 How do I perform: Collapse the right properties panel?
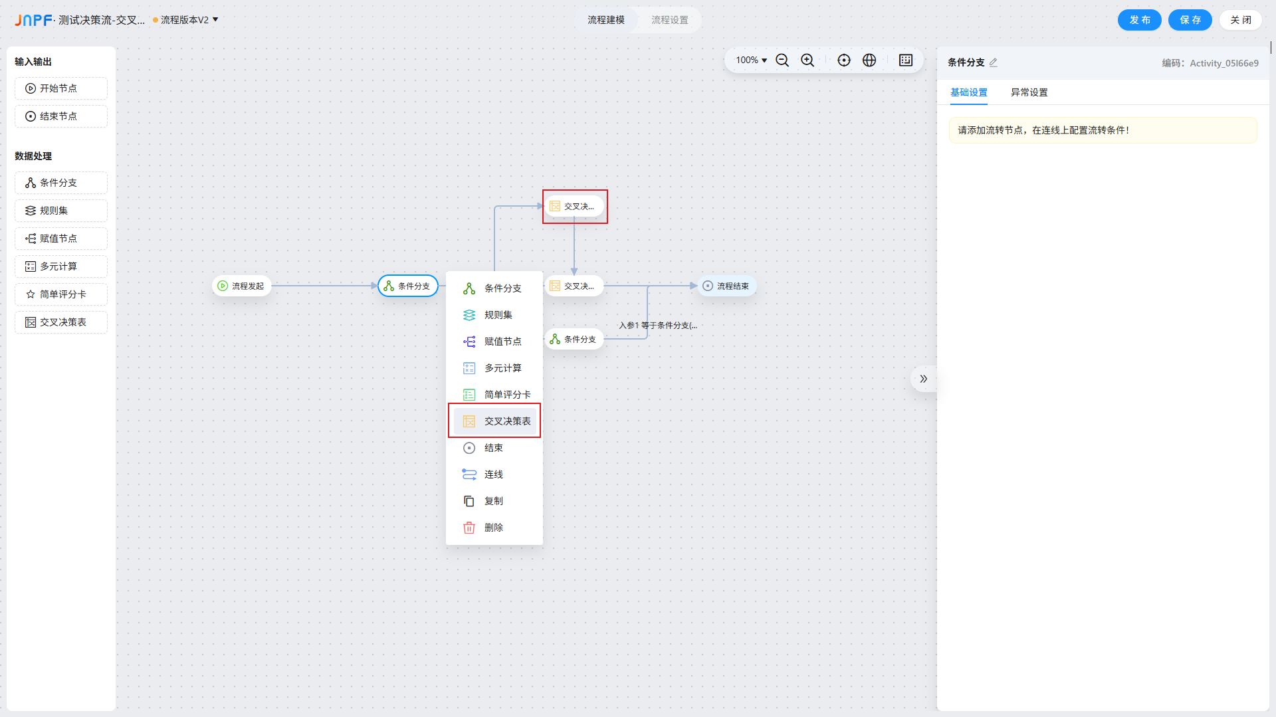click(923, 379)
